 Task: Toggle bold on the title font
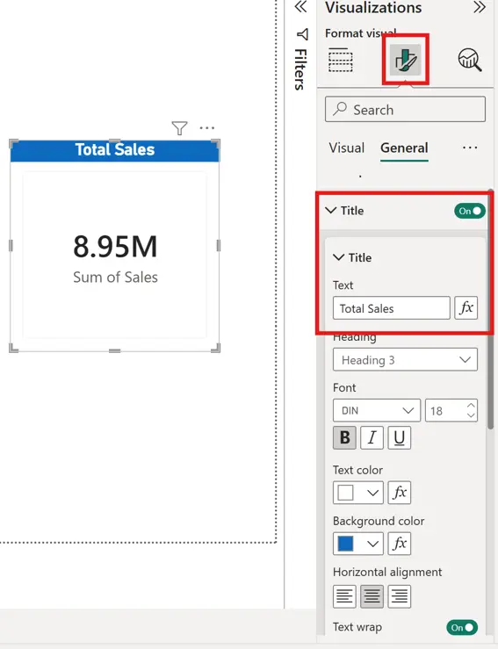pyautogui.click(x=344, y=437)
